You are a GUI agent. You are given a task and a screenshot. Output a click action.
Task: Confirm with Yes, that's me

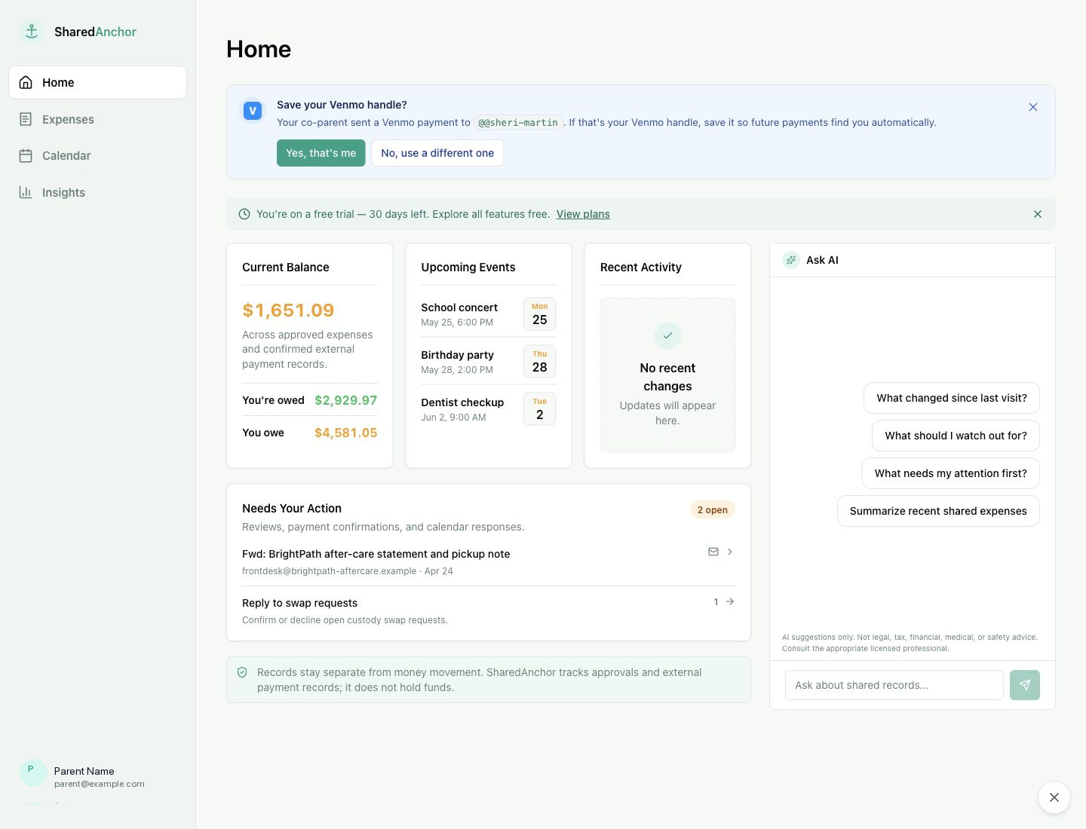tap(321, 153)
